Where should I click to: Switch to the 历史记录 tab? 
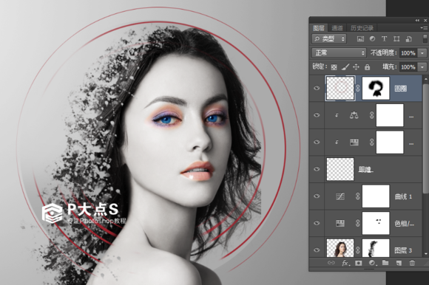point(362,28)
